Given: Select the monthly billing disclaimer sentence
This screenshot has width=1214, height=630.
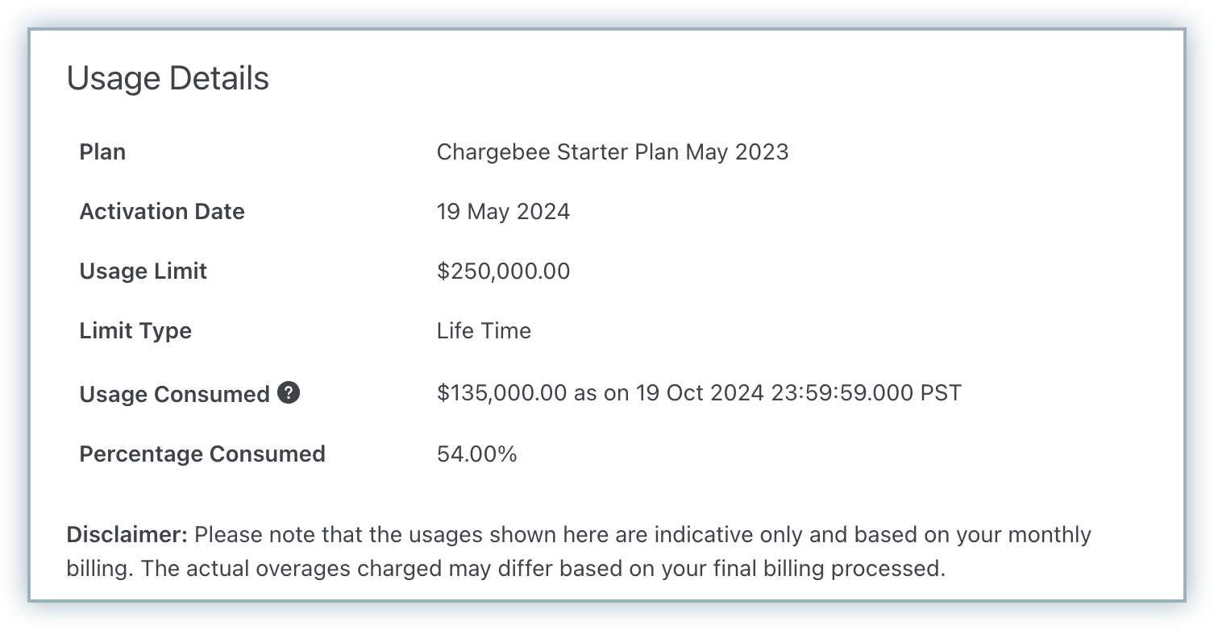Looking at the screenshot, I should 579,550.
